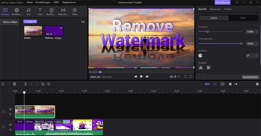Play the preview video
The width and height of the screenshot is (261, 136).
pos(141,76)
